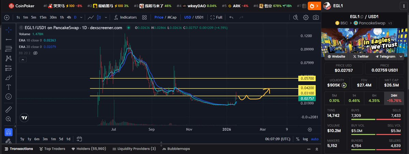Open chart settings gear
Image resolution: width=409 pixels, height=154 pixels.
coord(306,17)
